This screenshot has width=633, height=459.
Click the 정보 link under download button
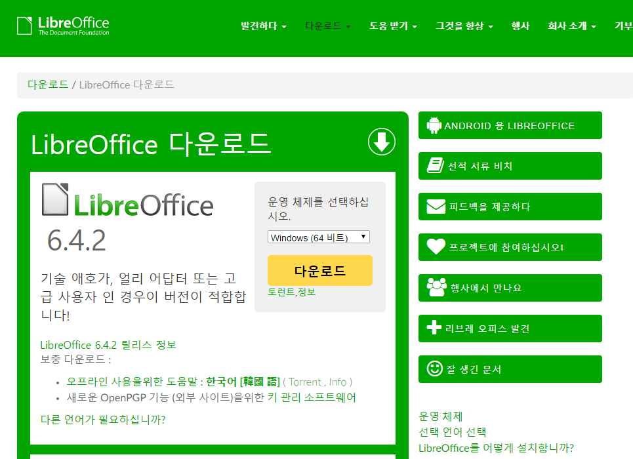(x=307, y=292)
